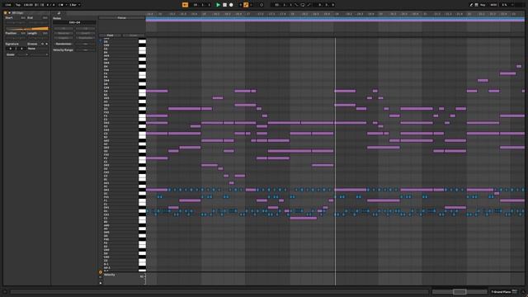Toggle the Punch-Out switch icon
This screenshot has width=528, height=297.
click(309, 5)
